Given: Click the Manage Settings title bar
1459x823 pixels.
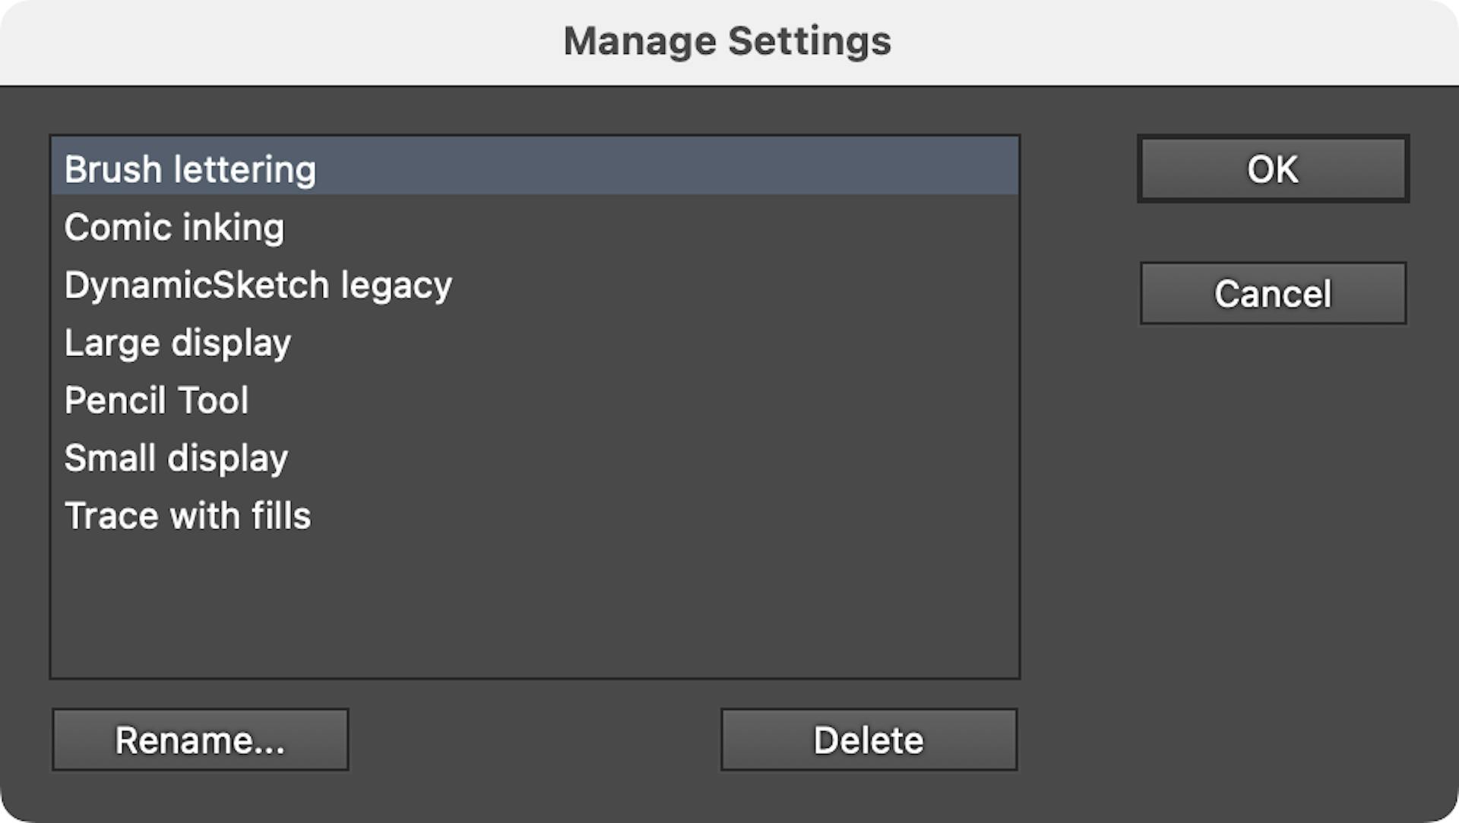Looking at the screenshot, I should point(727,39).
